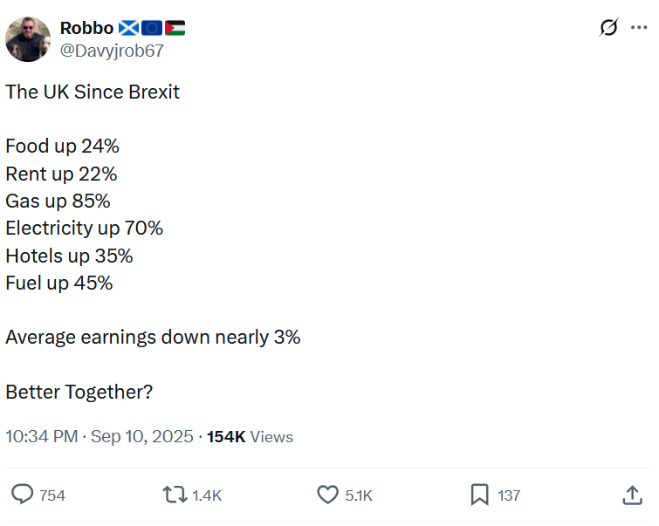
Task: Open Robbo's profile picture
Action: coord(28,39)
